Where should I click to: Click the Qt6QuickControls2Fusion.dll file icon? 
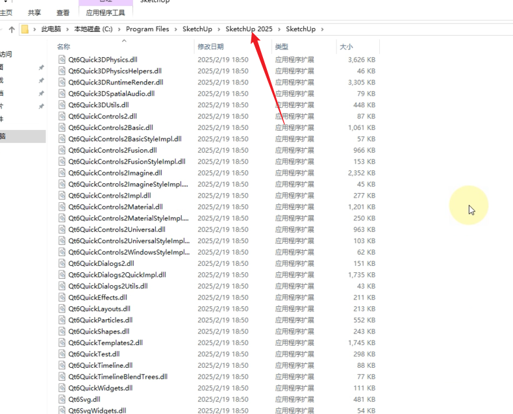pos(62,150)
